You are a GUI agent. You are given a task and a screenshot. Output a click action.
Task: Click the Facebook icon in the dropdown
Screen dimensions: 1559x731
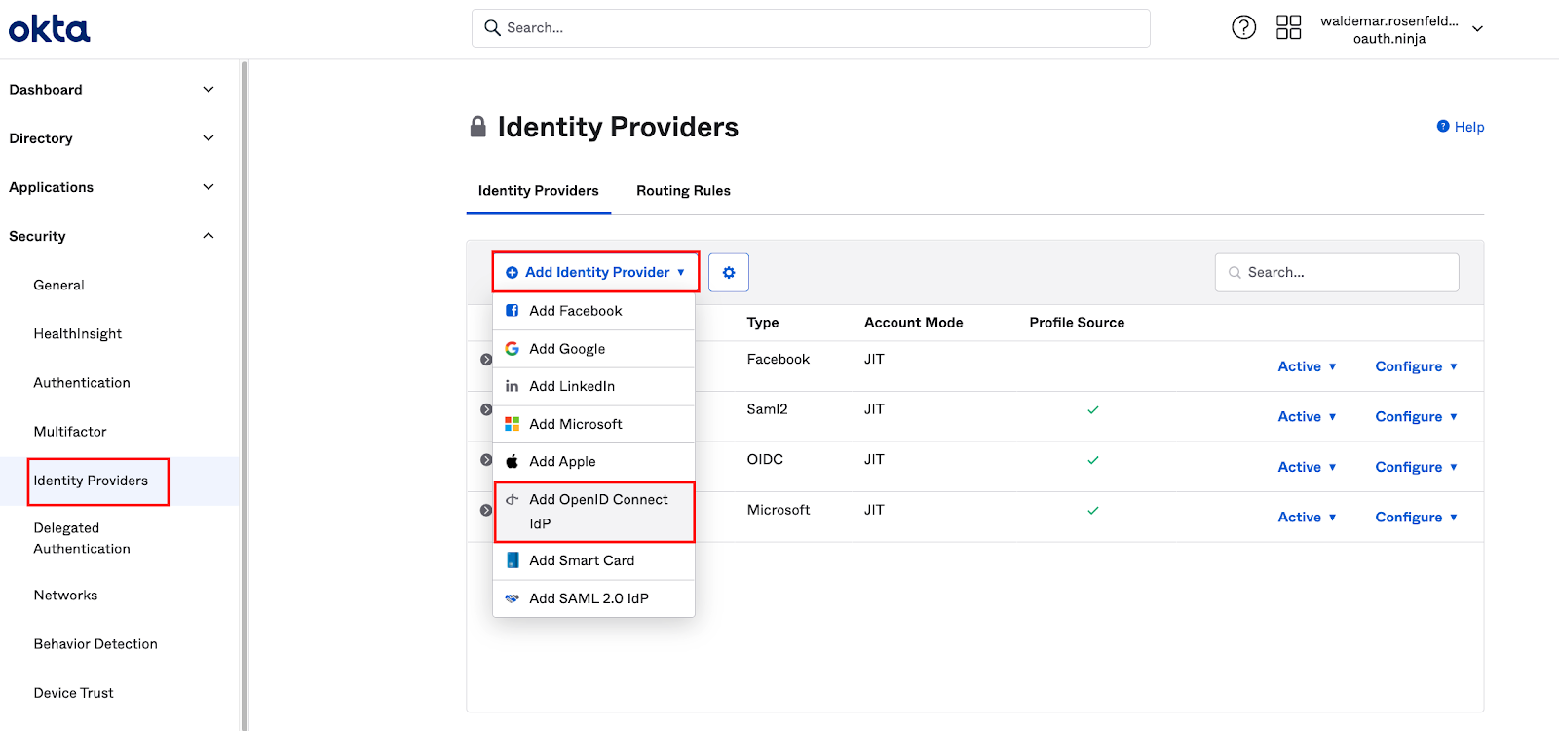[512, 311]
